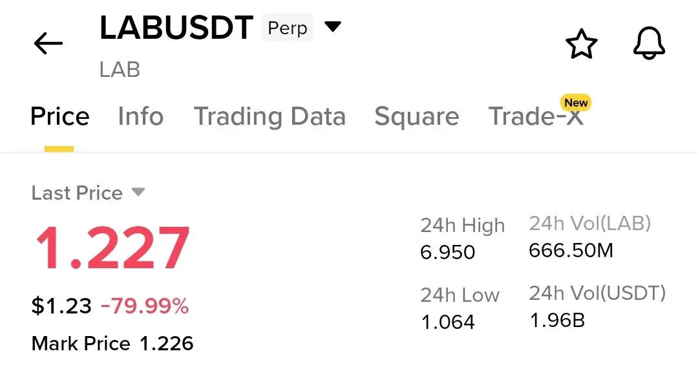Open the Trade-X tab
Screen dimensions: 698x380
tap(536, 116)
